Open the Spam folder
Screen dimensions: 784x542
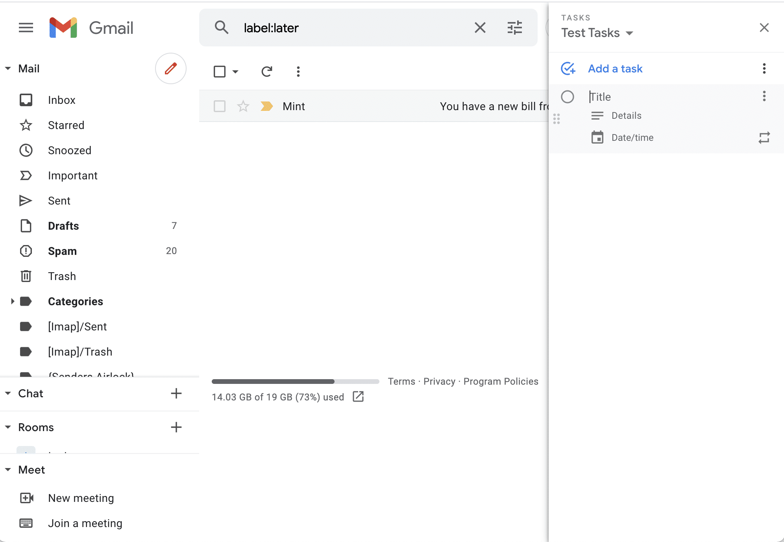pos(62,251)
